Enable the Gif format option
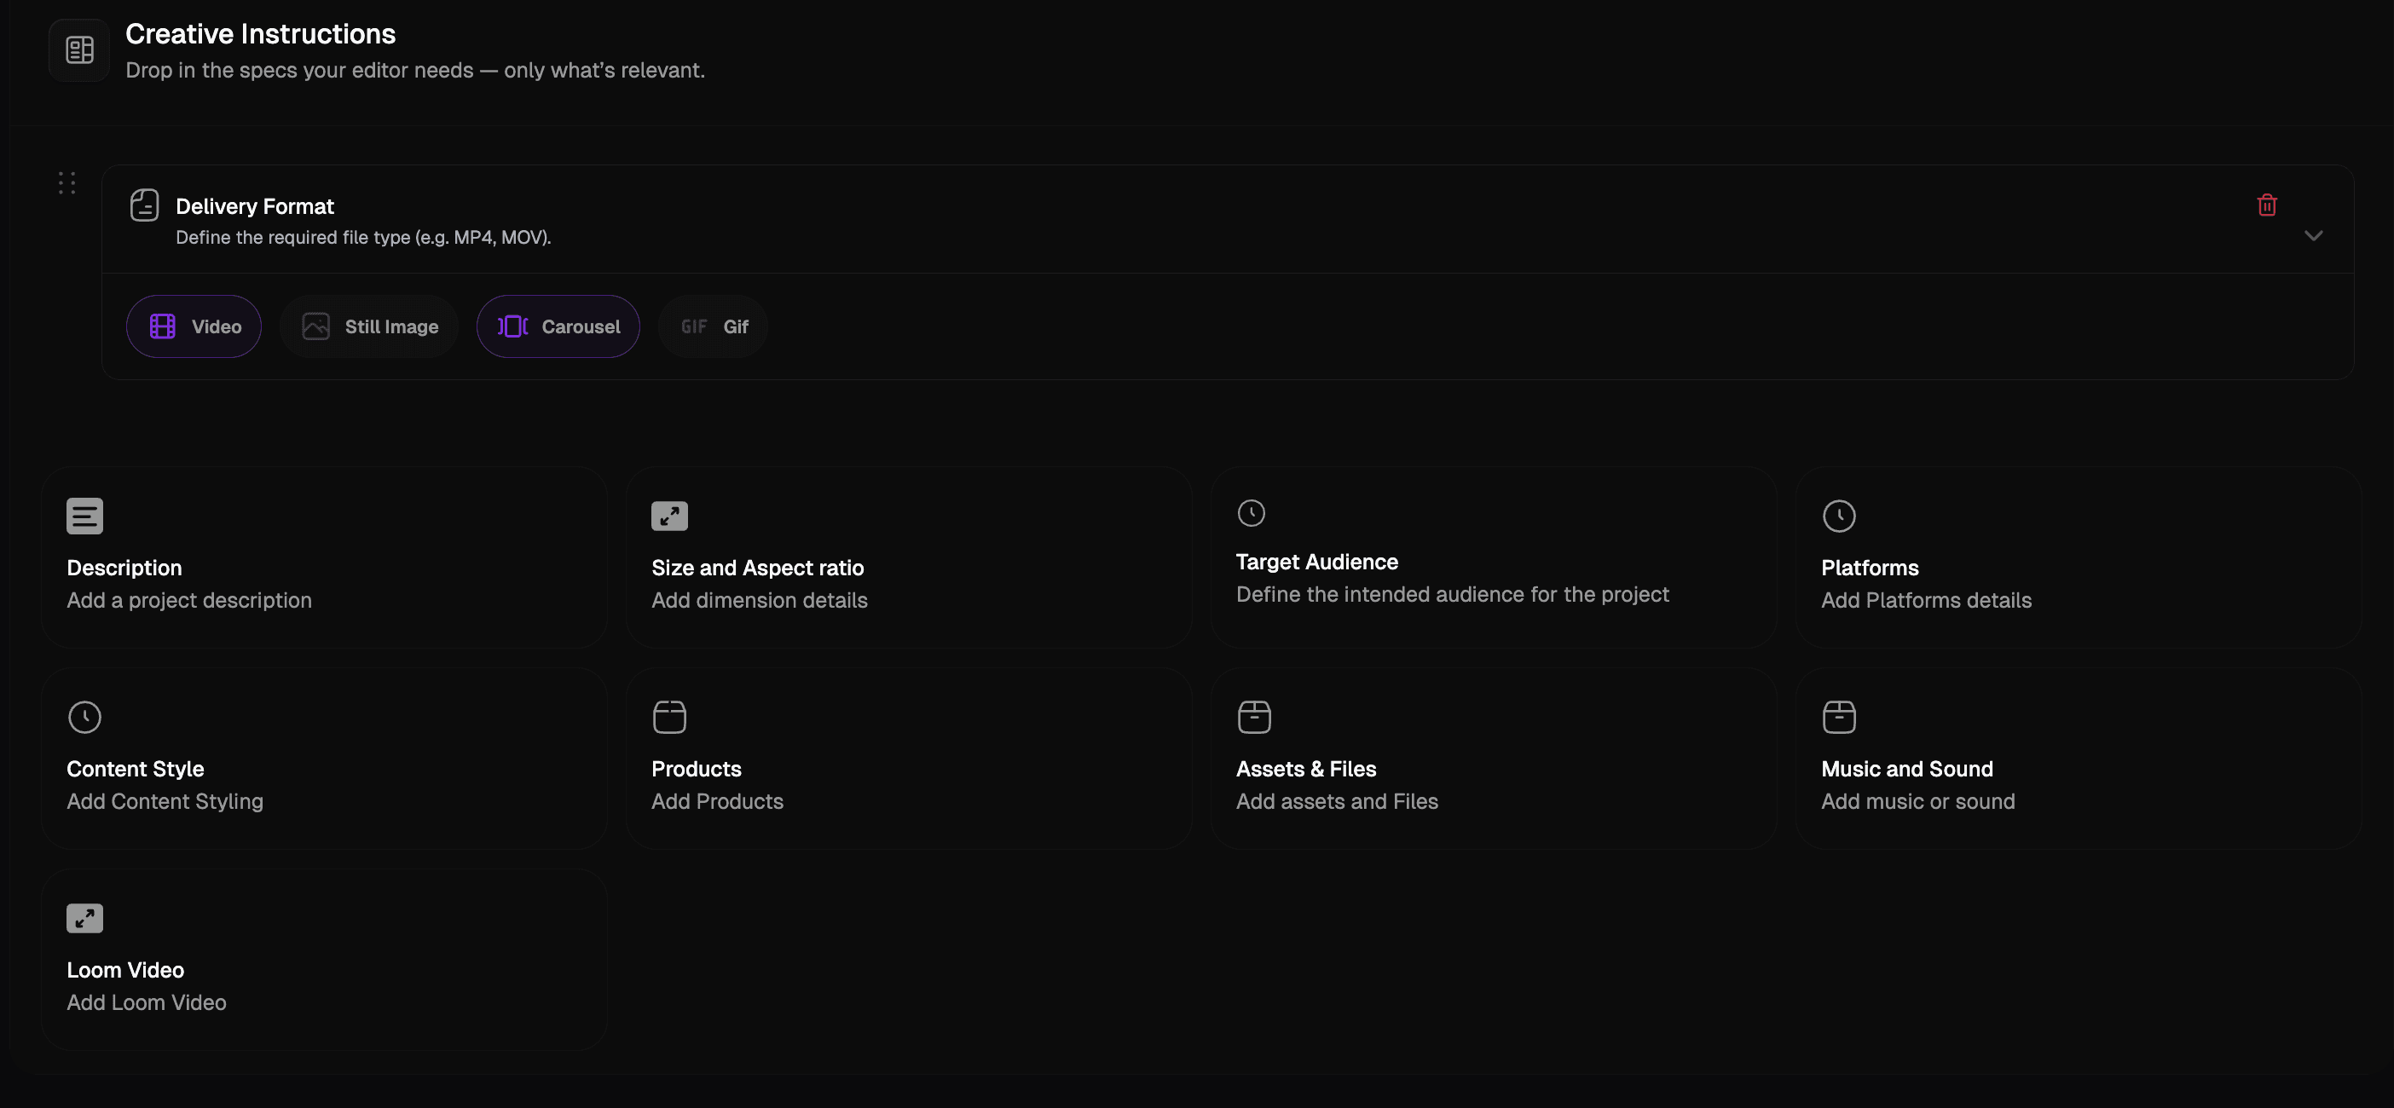This screenshot has width=2394, height=1108. click(x=713, y=327)
